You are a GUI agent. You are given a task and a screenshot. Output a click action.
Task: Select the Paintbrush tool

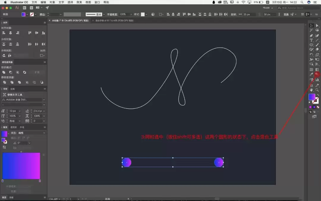[317, 45]
